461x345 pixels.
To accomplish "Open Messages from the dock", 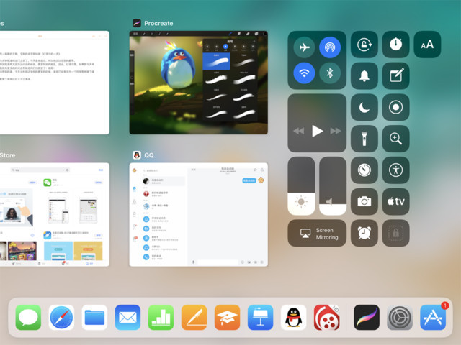I will pos(28,318).
